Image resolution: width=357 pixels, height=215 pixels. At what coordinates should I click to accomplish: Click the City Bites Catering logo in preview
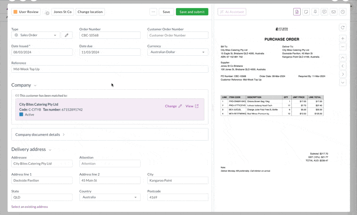coord(282,29)
